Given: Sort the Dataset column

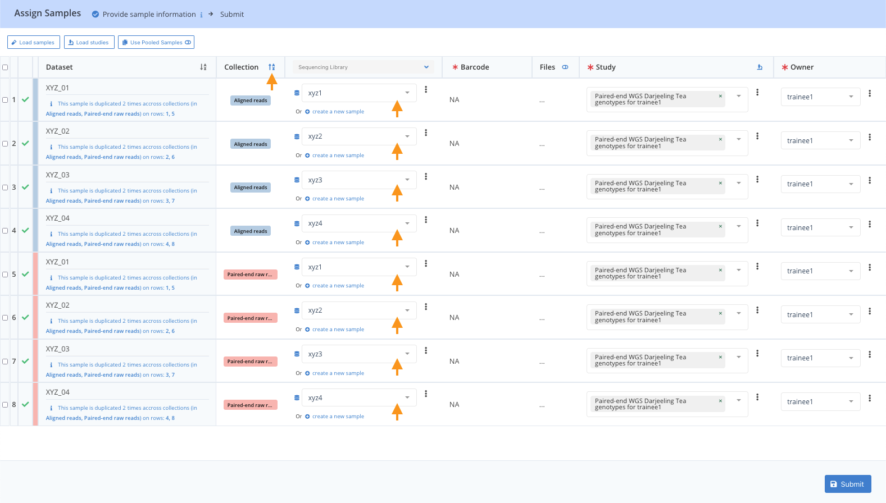Looking at the screenshot, I should (203, 67).
